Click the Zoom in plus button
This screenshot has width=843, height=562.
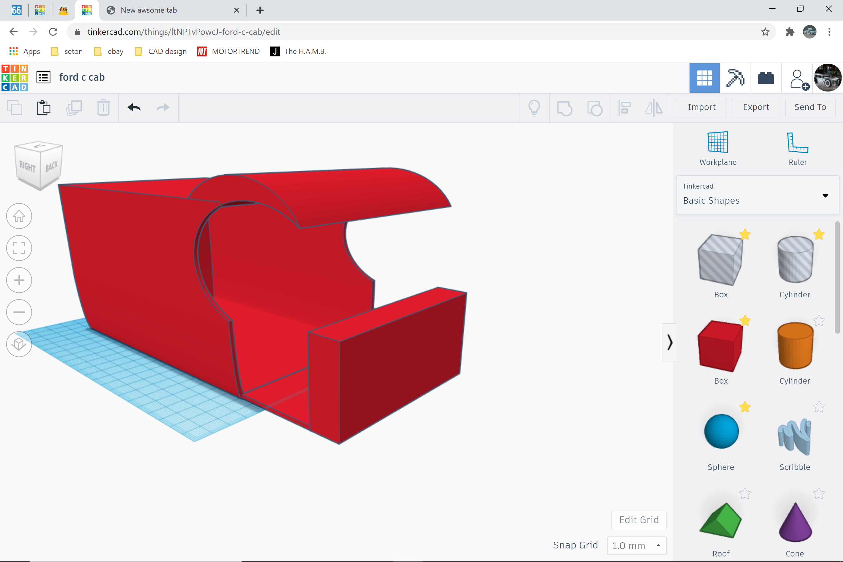19,280
